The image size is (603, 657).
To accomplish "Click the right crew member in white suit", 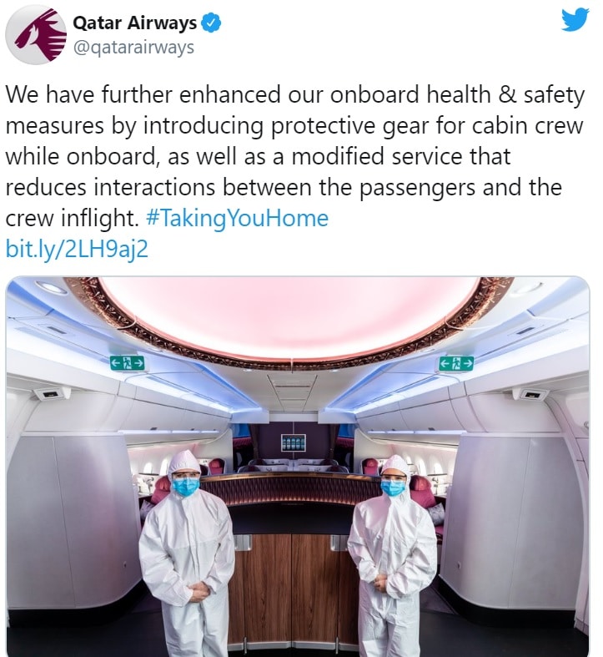I will click(x=391, y=555).
